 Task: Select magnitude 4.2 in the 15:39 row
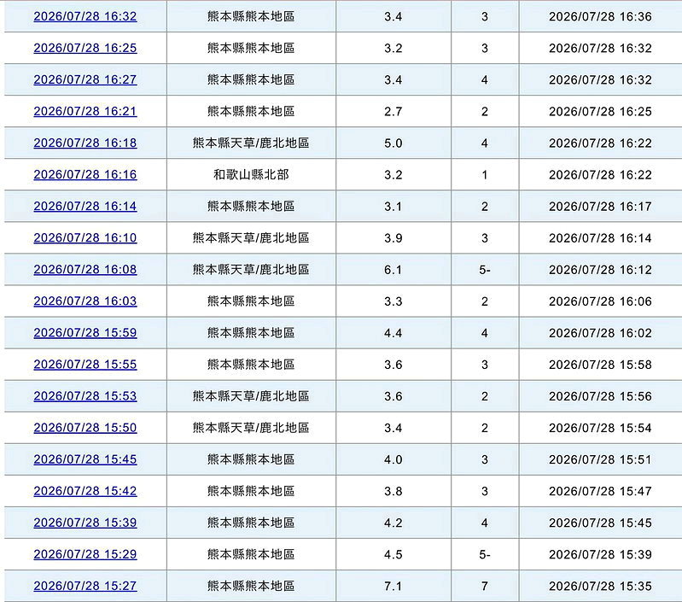click(393, 523)
